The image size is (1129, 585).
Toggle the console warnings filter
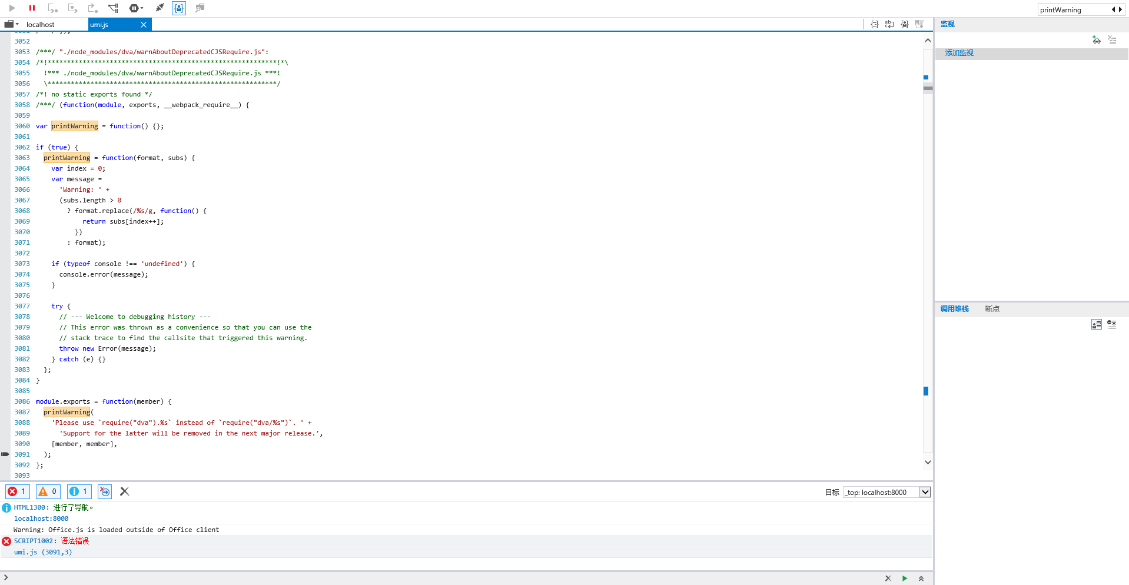pos(48,491)
